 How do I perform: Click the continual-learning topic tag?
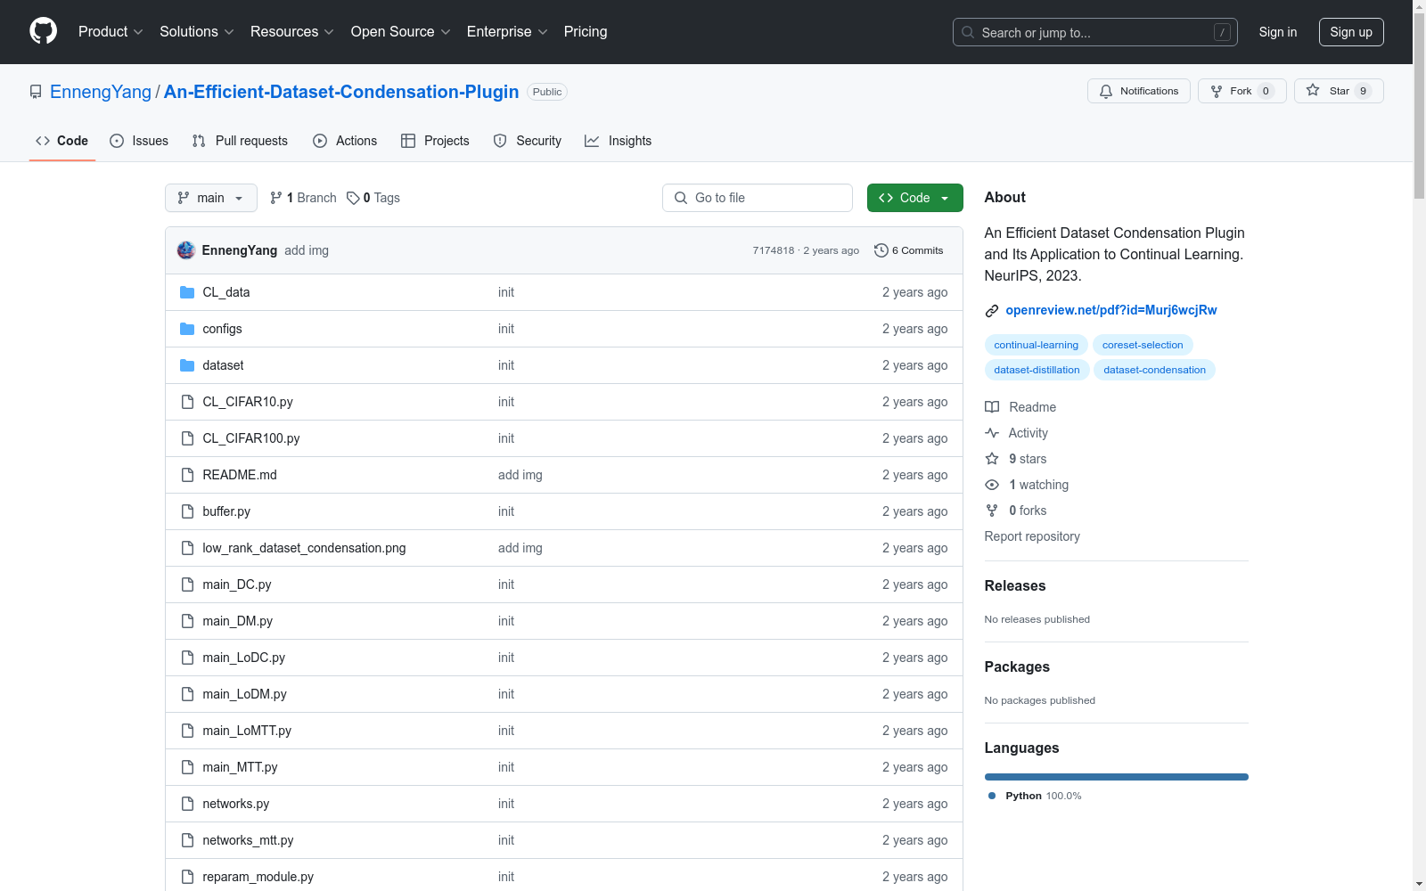pos(1037,345)
